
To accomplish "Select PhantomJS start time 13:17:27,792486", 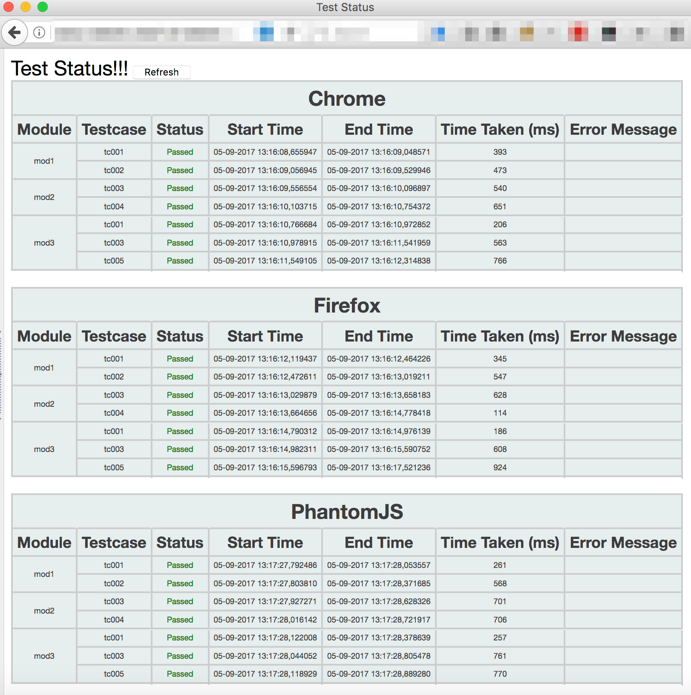I will [265, 565].
